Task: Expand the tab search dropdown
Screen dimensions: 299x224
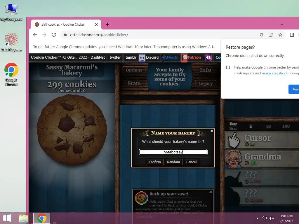Action: coord(282,24)
